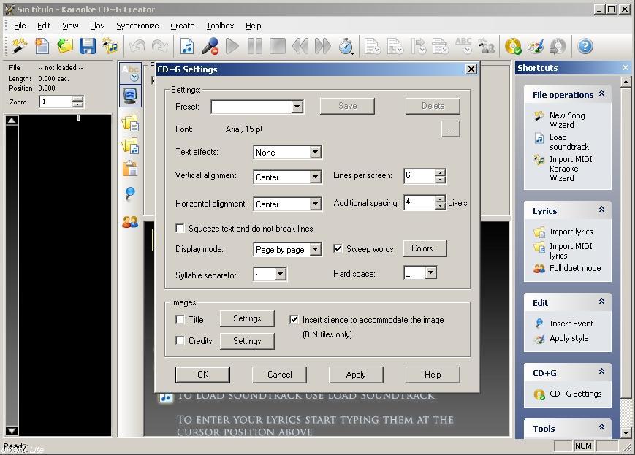This screenshot has height=455, width=635.
Task: Click the Colors button for sweep settings
Action: [425, 248]
